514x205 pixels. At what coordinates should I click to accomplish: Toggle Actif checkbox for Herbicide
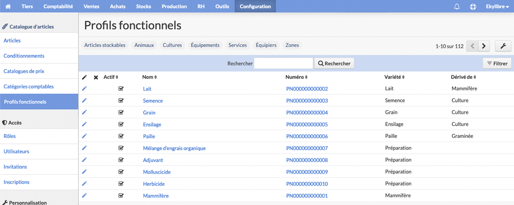tap(121, 183)
